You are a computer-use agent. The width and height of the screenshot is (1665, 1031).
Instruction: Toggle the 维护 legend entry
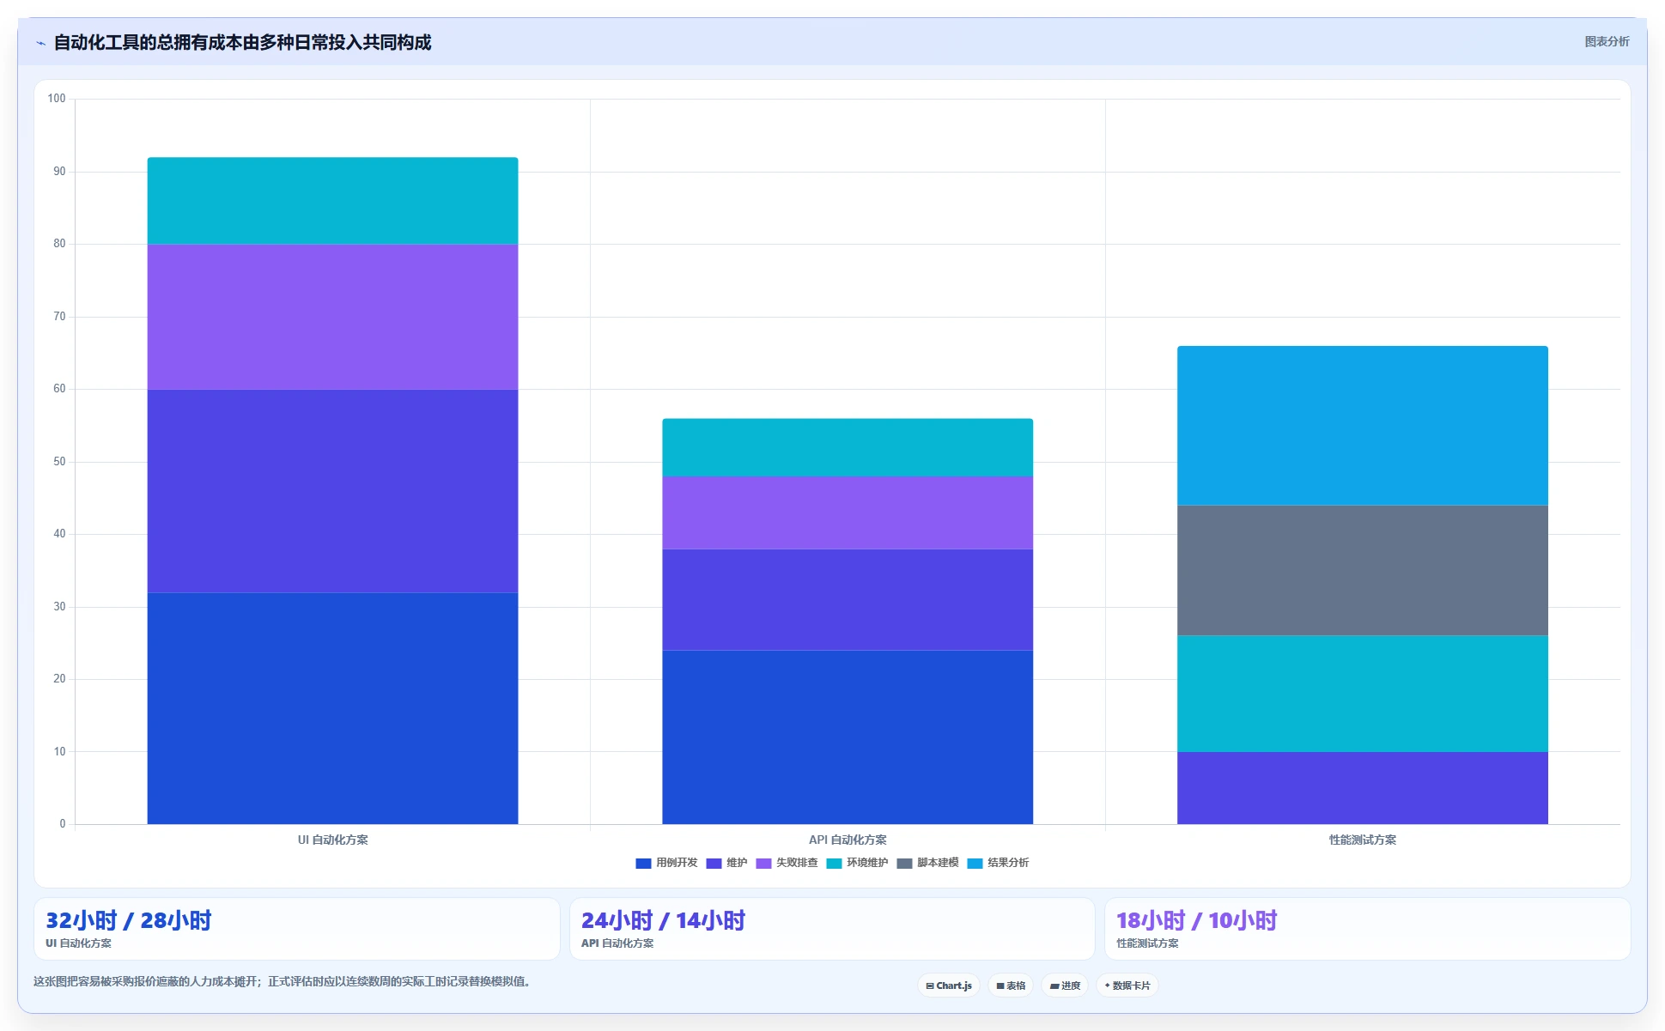[726, 863]
